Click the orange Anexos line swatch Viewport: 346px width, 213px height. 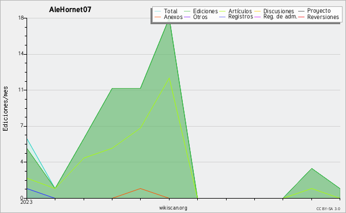click(158, 17)
